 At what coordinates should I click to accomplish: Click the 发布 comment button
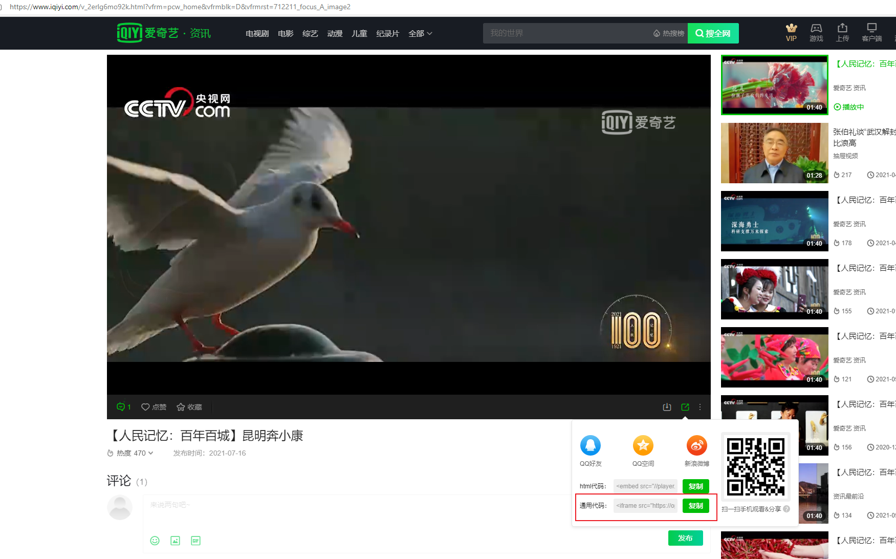(685, 538)
